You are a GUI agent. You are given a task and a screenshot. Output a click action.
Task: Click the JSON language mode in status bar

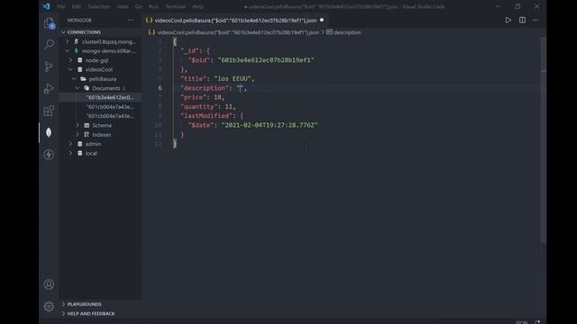(x=521, y=322)
